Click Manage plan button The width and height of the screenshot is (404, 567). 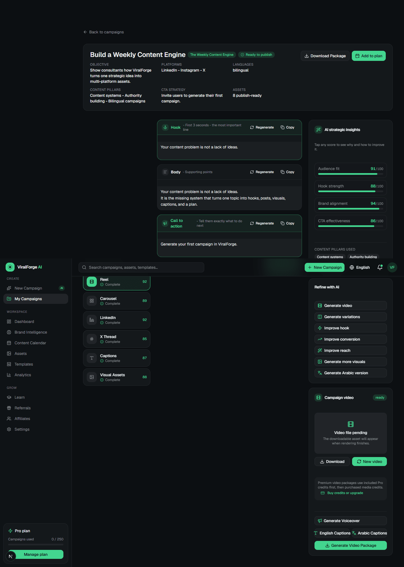point(36,554)
